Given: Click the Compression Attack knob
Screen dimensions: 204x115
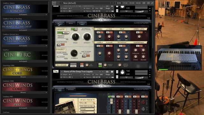Looking at the screenshot, I should [x=135, y=57].
